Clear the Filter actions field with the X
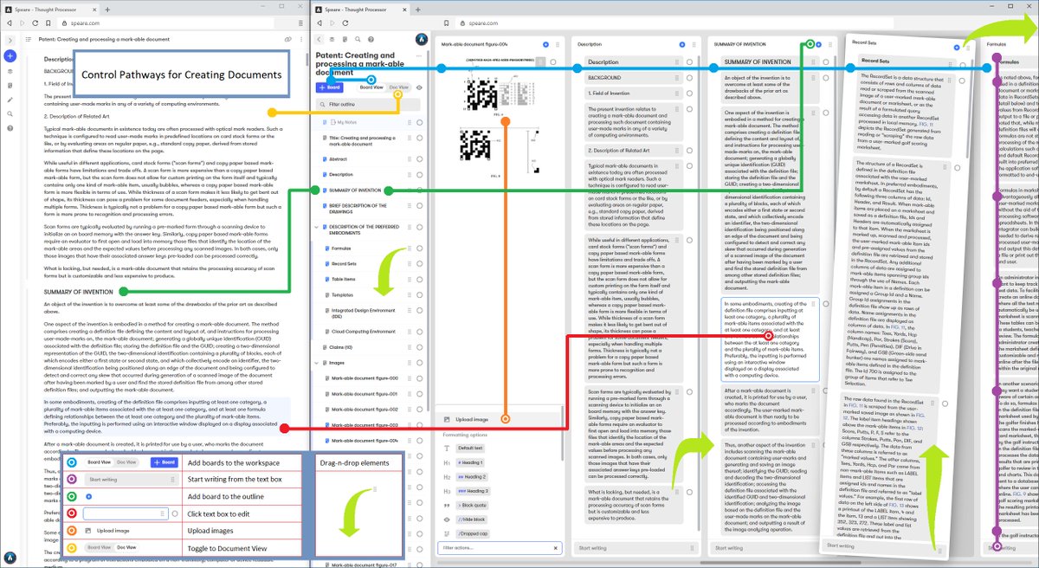The image size is (1039, 568). coord(555,548)
